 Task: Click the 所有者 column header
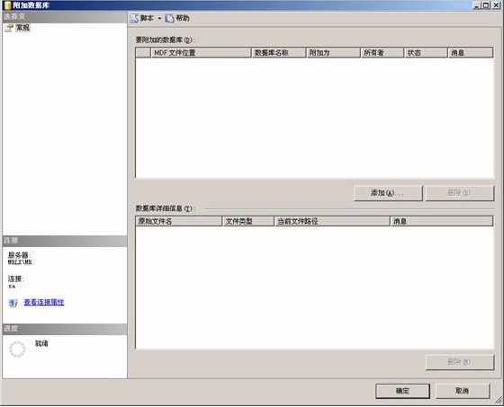(382, 53)
